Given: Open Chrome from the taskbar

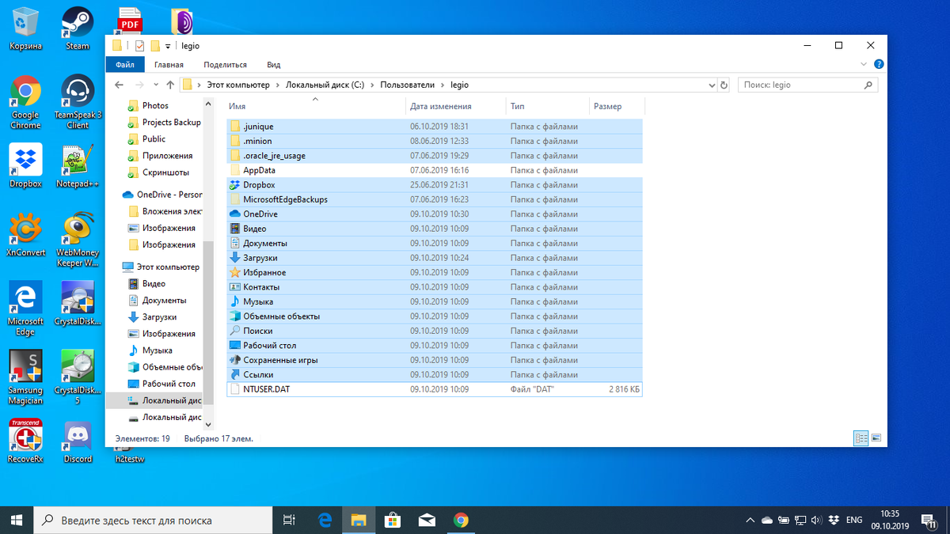Looking at the screenshot, I should (461, 520).
